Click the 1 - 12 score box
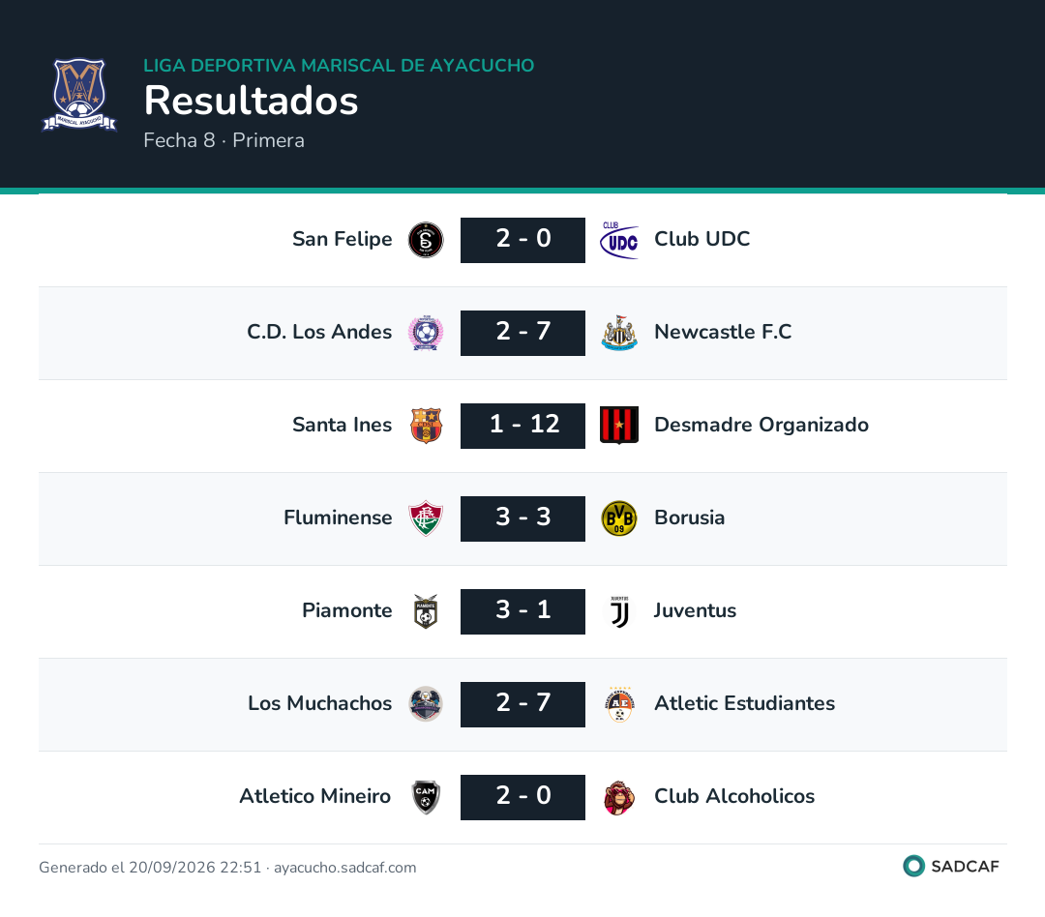 (x=523, y=426)
